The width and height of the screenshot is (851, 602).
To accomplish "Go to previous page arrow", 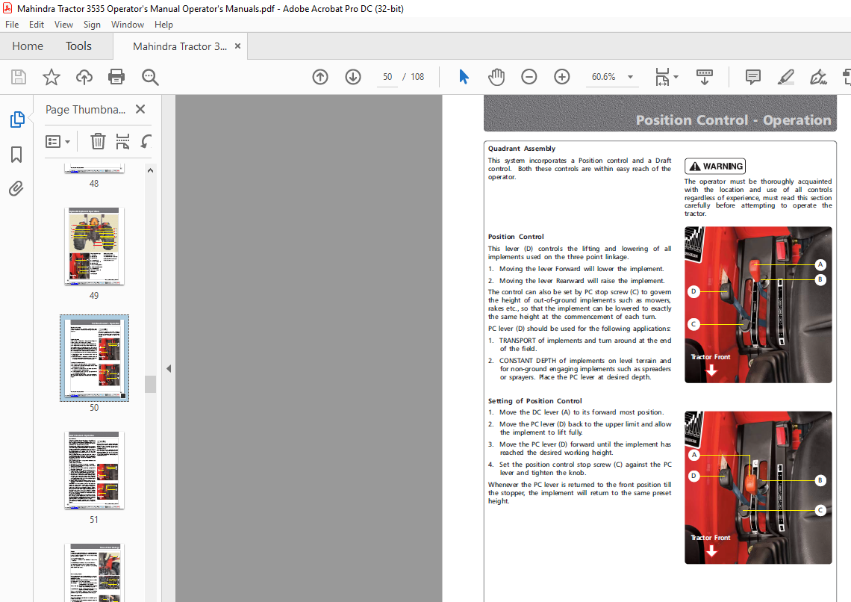I will [320, 77].
